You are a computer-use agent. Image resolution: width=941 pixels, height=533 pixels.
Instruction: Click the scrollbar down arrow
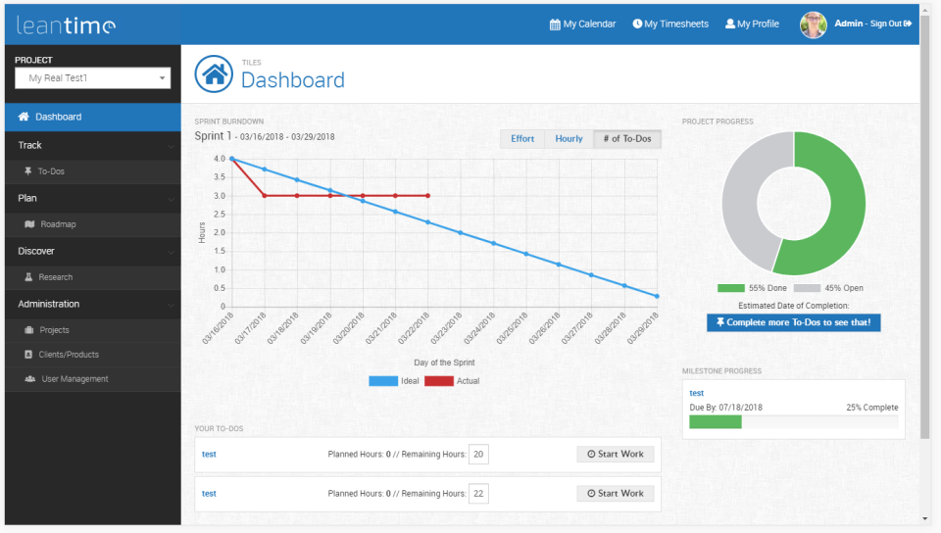pos(924,519)
